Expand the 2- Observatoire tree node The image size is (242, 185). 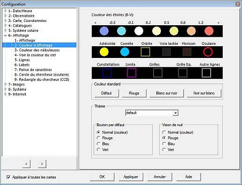click(6, 16)
